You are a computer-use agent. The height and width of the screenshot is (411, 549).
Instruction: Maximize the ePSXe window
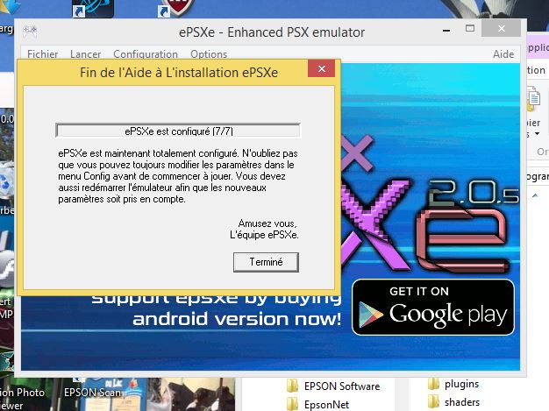click(470, 29)
